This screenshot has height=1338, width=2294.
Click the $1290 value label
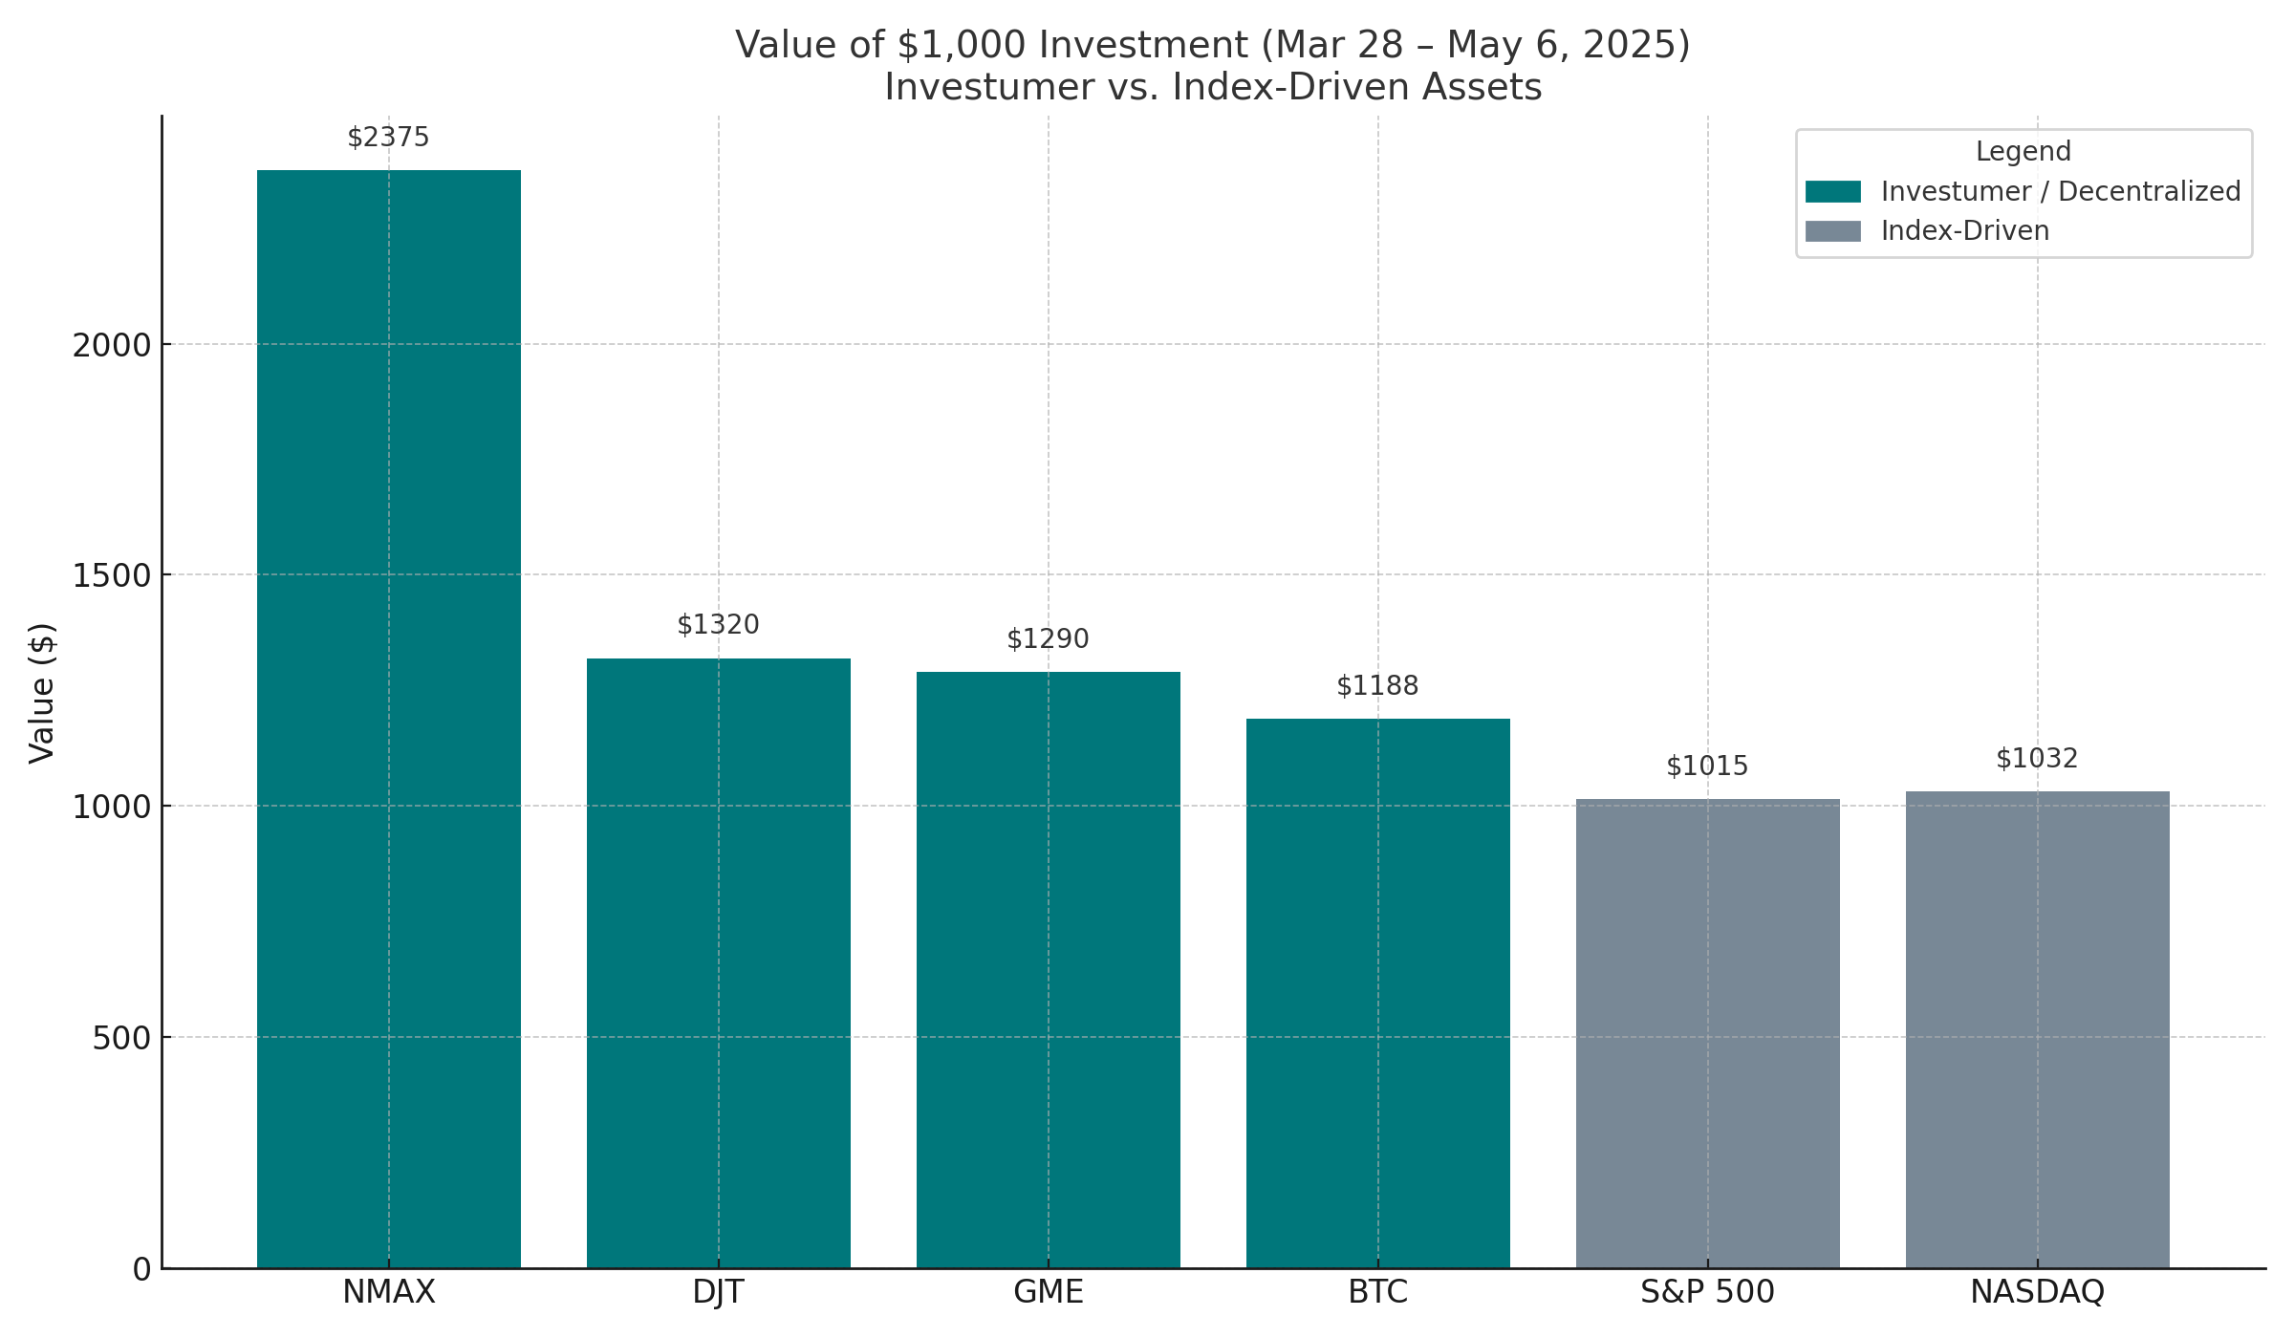(1048, 639)
